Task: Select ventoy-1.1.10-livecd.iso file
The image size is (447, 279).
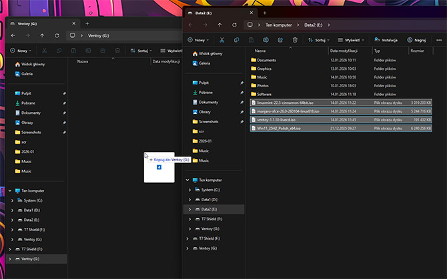Action: [x=341, y=120]
